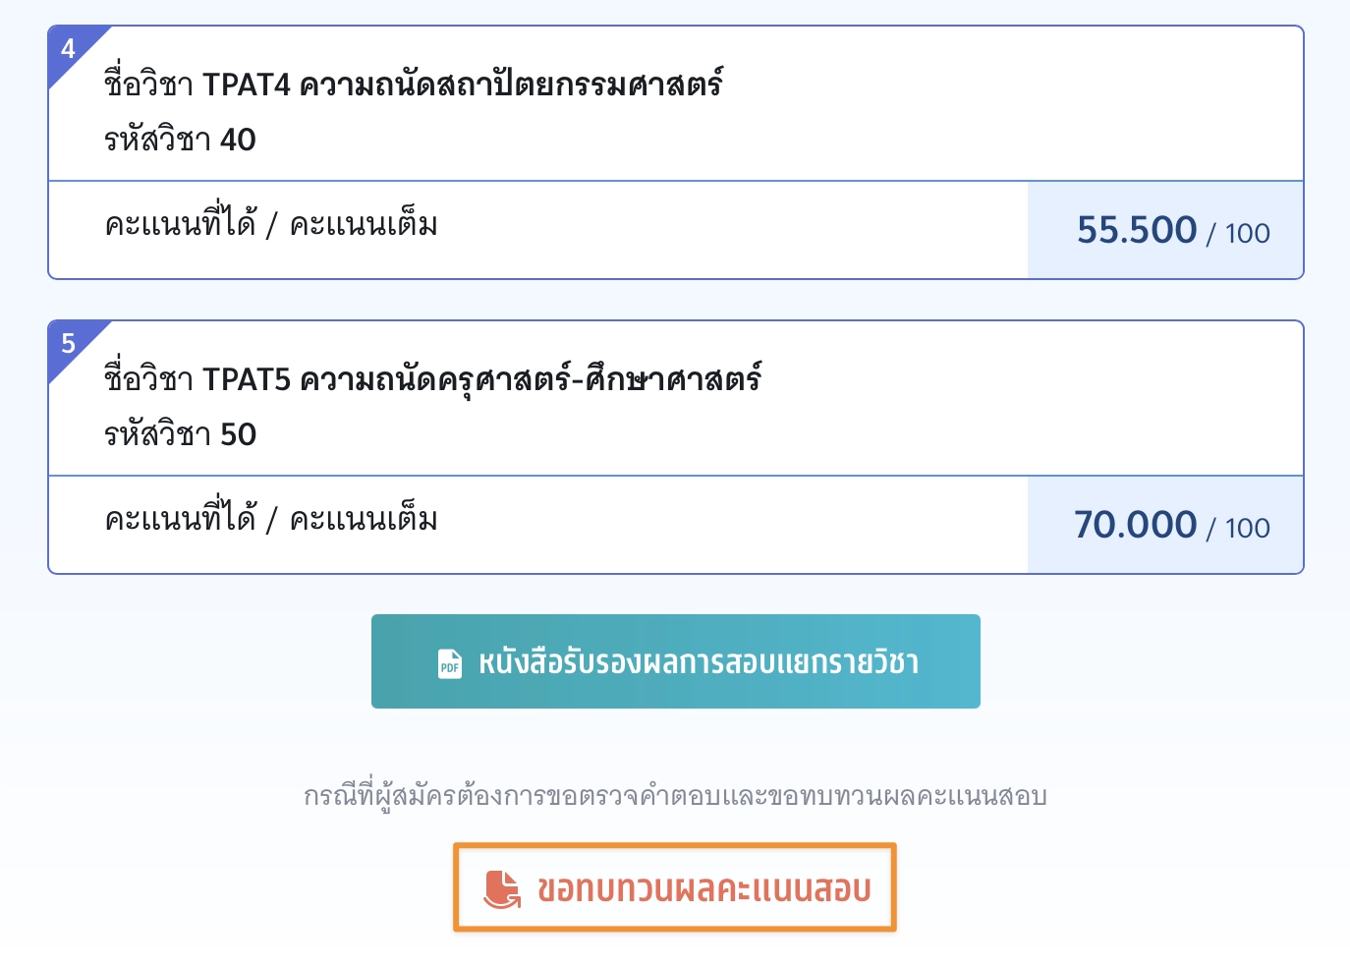This screenshot has width=1350, height=967.
Task: Click the gray hint text about requesting score review
Action: click(675, 796)
